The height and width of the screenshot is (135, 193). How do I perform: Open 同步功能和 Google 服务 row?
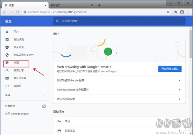click(119, 80)
